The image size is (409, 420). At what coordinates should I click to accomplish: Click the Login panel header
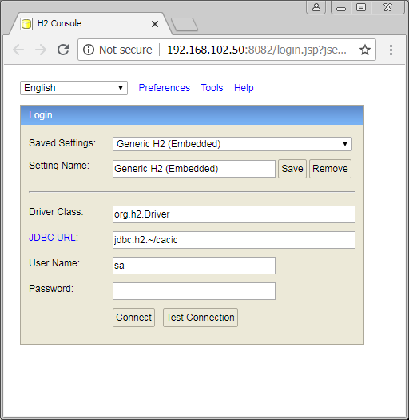[192, 115]
